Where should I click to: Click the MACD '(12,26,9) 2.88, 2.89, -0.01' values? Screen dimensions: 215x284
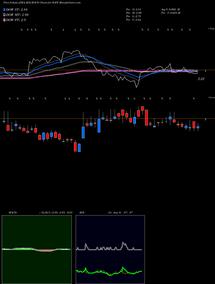tap(55, 213)
